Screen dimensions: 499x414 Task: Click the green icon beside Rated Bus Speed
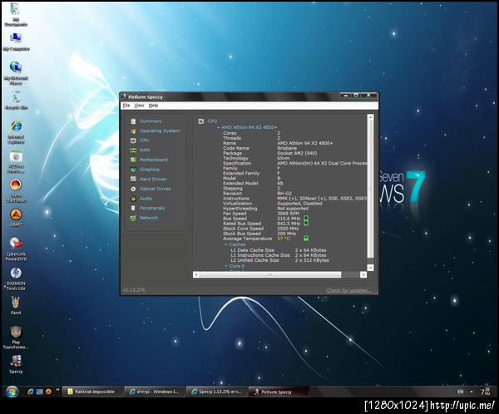click(x=306, y=223)
